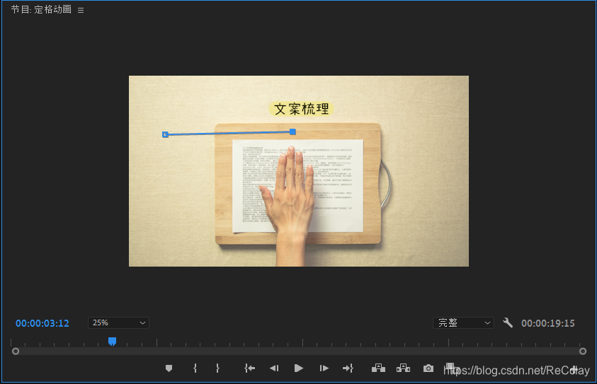597x384 pixels.
Task: Select the 文案梳理 title text in the frame
Action: coord(301,109)
